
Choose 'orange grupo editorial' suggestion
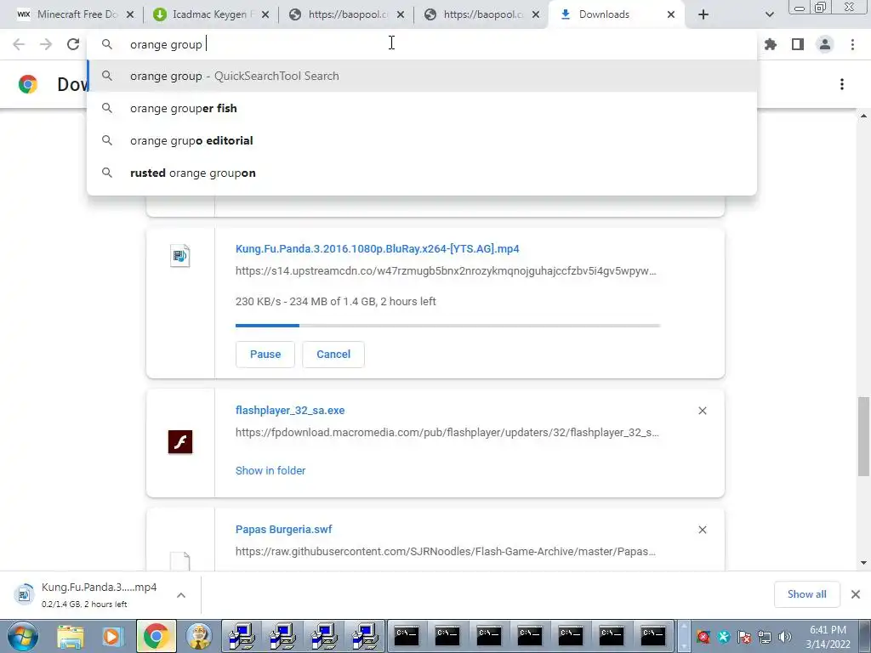click(422, 140)
